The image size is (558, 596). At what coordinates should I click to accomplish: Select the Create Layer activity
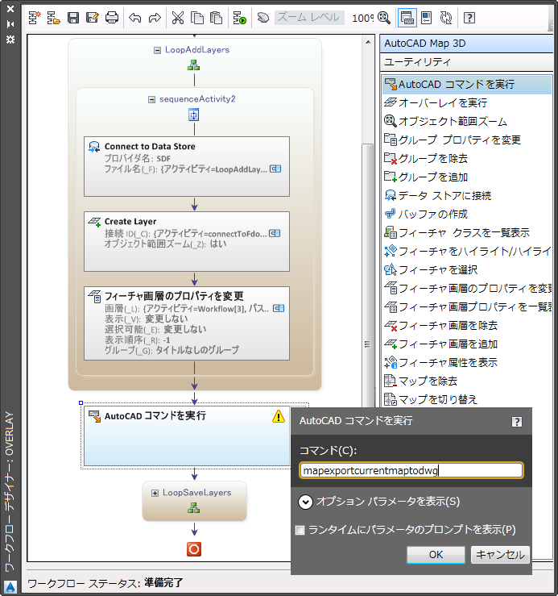187,241
